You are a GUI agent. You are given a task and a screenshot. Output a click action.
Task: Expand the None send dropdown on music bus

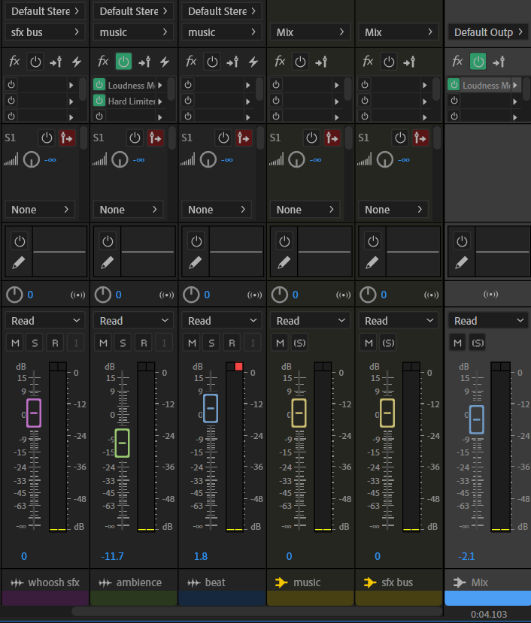[310, 210]
